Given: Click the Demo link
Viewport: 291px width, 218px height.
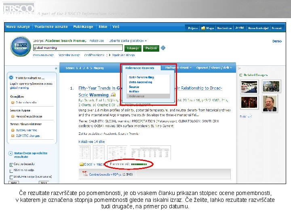Looking at the screenshot, I should point(277,41).
